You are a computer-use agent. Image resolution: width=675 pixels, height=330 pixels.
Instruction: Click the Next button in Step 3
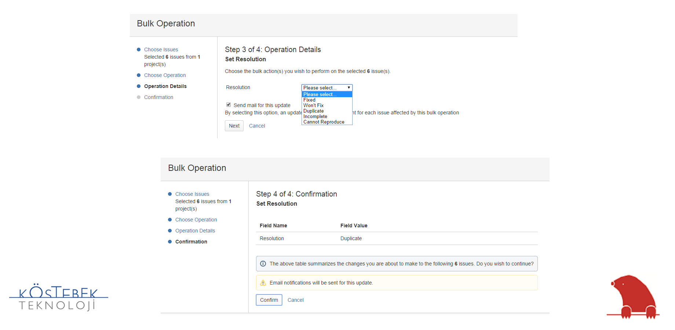(234, 126)
